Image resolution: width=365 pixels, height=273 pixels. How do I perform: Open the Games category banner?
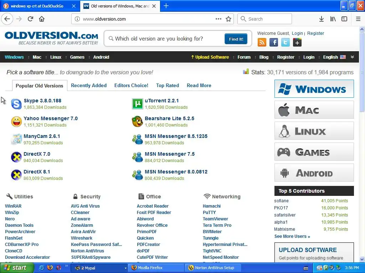[x=314, y=152]
